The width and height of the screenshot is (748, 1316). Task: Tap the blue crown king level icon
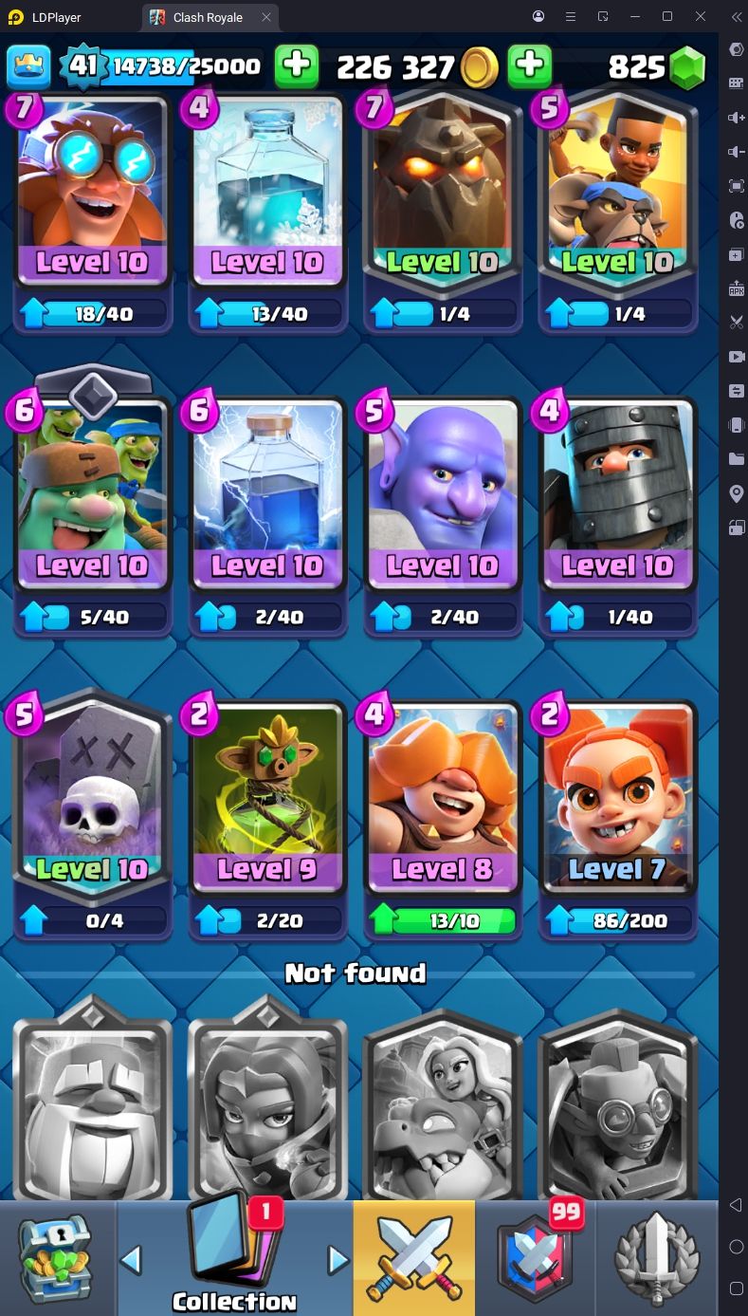point(28,65)
